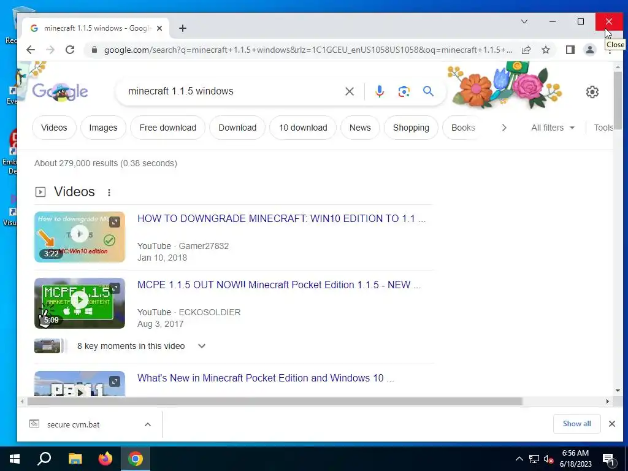Switch to Shopping results
Screen dimensions: 628x471
[x=411, y=128]
